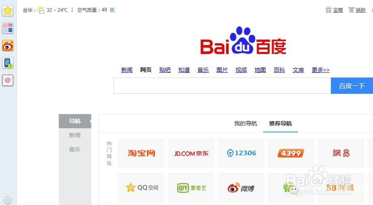This screenshot has width=373, height=205.
Task: Click the temperature 32 ~ 24℃ text
Action: pyautogui.click(x=57, y=10)
